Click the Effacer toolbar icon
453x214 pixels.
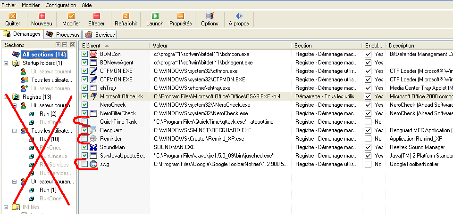click(x=96, y=16)
